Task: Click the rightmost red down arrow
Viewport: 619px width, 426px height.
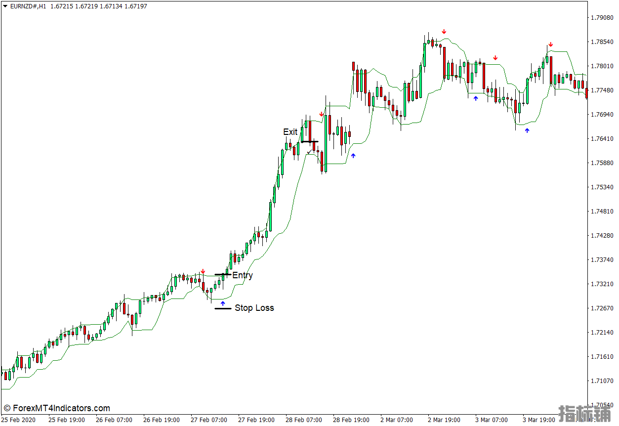Action: coord(550,45)
